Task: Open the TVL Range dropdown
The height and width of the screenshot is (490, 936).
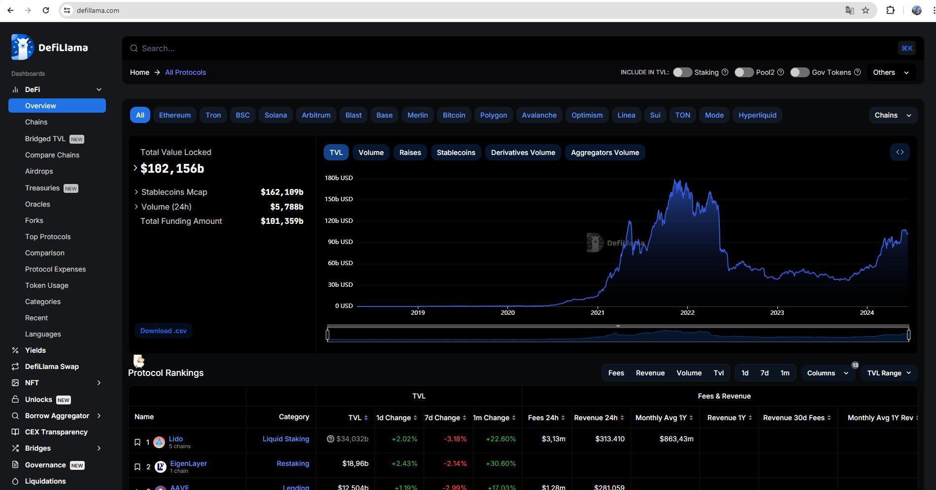Action: 889,373
